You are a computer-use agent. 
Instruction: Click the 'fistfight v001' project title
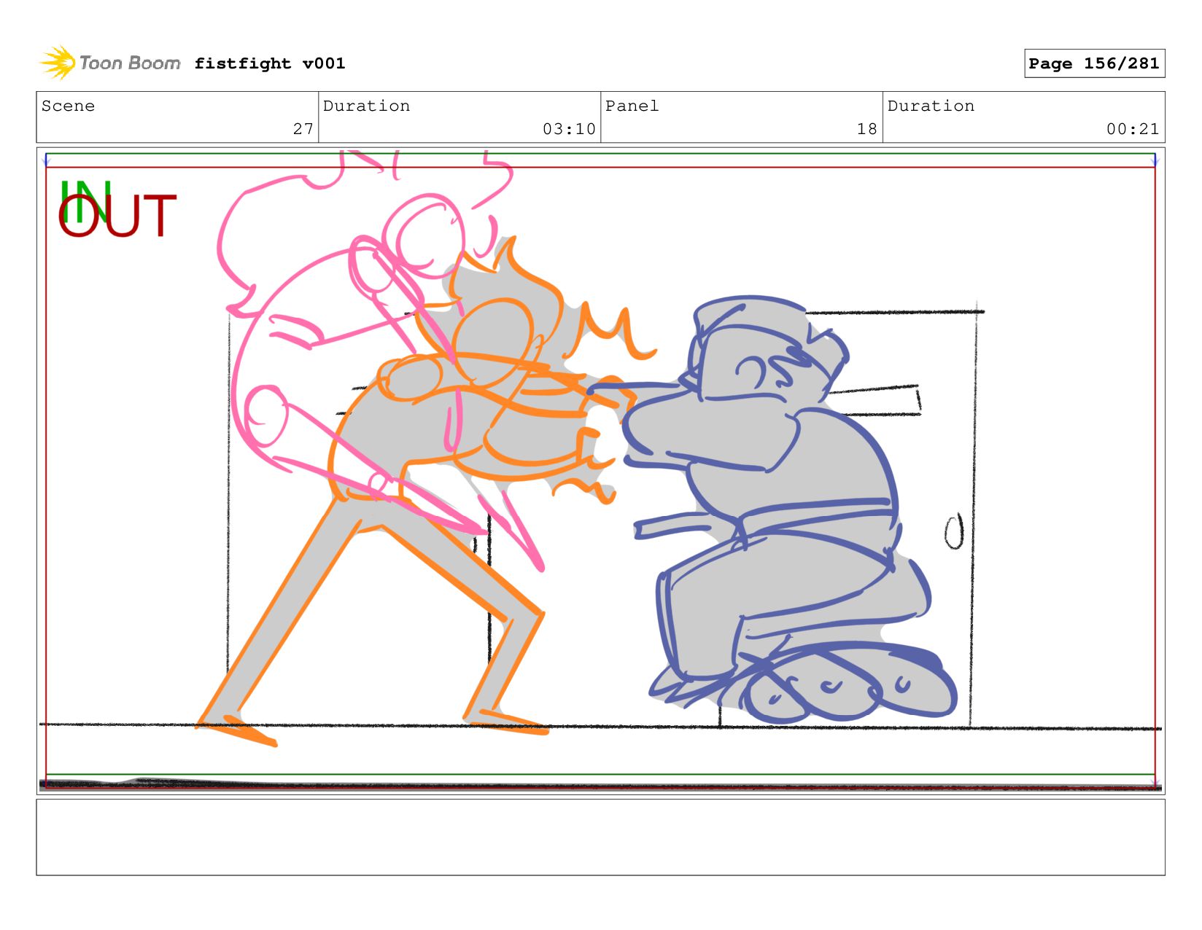[270, 63]
